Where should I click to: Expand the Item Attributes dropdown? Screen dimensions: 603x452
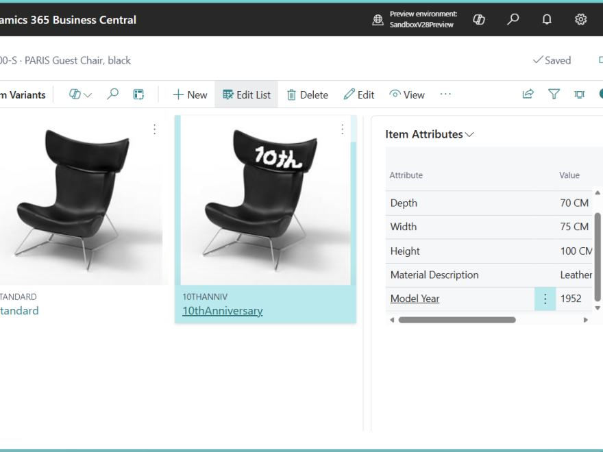pyautogui.click(x=469, y=135)
